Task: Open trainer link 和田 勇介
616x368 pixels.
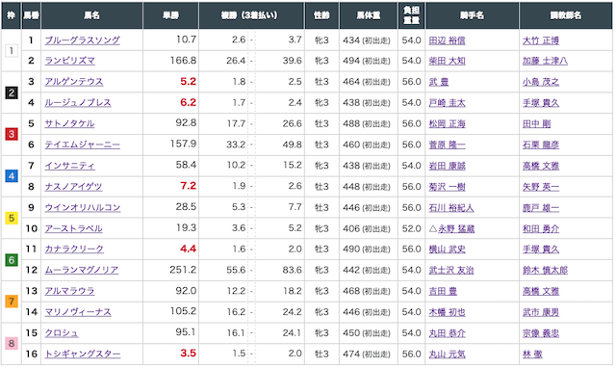Action: (x=541, y=229)
